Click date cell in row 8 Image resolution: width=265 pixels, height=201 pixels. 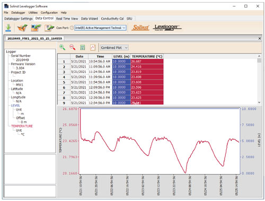tap(79, 98)
